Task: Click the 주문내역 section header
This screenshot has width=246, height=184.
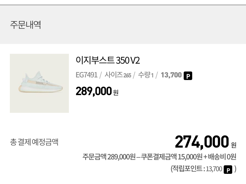Action: pyautogui.click(x=25, y=25)
